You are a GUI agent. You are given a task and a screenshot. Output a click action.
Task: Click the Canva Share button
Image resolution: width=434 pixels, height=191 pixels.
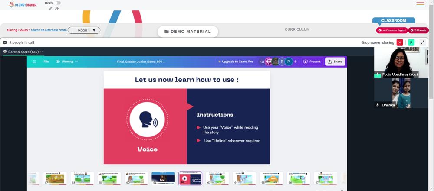pos(335,62)
